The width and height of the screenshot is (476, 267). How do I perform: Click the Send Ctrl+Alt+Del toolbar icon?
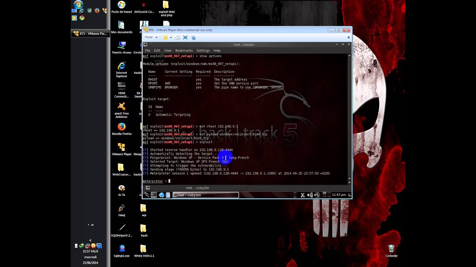point(177,37)
